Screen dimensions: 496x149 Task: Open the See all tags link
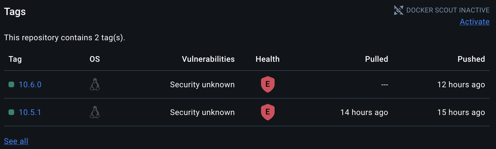[x=16, y=141]
